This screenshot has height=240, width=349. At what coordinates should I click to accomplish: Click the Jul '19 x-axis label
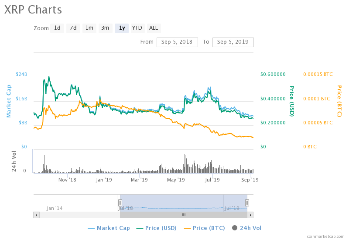coord(212,180)
